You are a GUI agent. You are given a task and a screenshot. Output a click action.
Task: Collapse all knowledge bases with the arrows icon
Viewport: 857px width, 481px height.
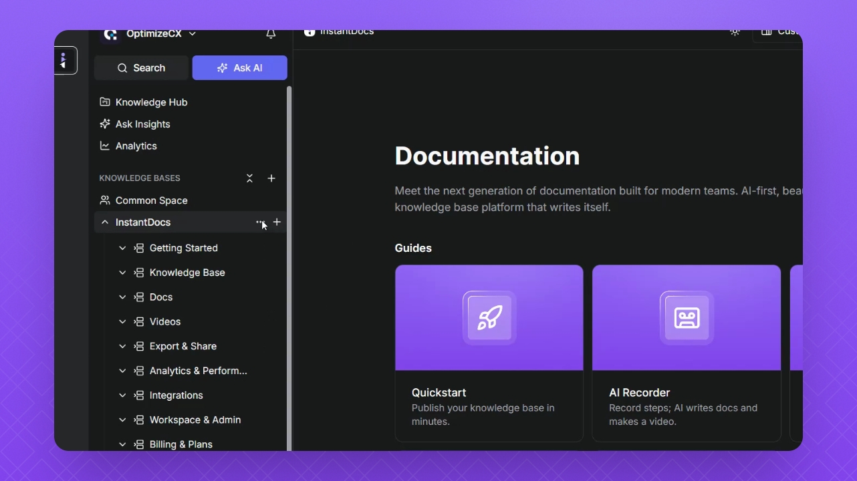tap(249, 178)
